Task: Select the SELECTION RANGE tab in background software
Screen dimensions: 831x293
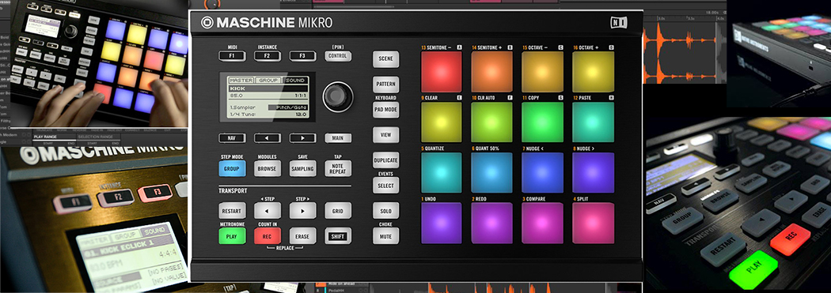Action: click(96, 137)
